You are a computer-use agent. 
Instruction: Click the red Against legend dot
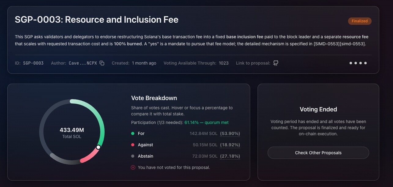133,145
